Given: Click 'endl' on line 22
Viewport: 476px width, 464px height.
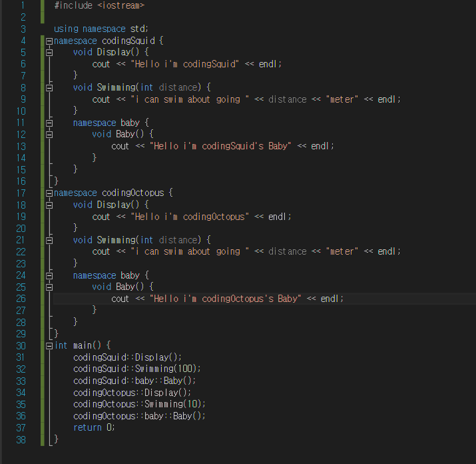Looking at the screenshot, I should pyautogui.click(x=387, y=252).
